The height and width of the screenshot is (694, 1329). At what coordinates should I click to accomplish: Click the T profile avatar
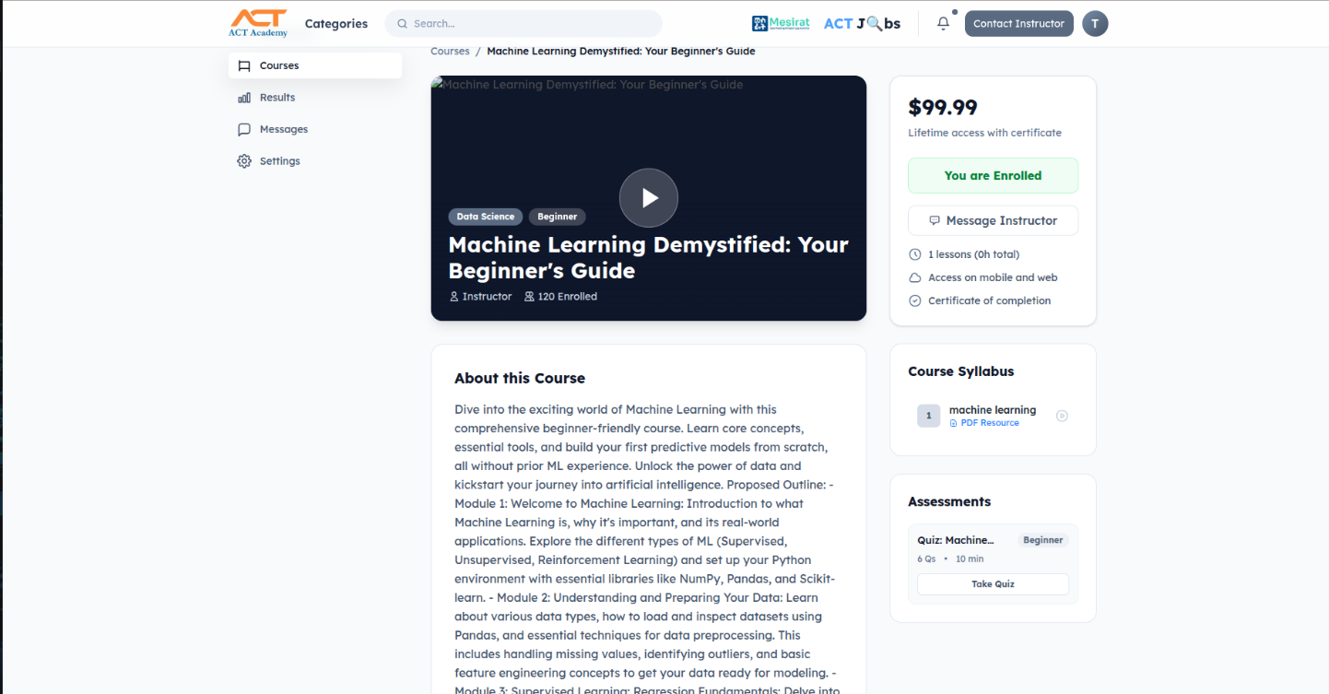(x=1095, y=23)
